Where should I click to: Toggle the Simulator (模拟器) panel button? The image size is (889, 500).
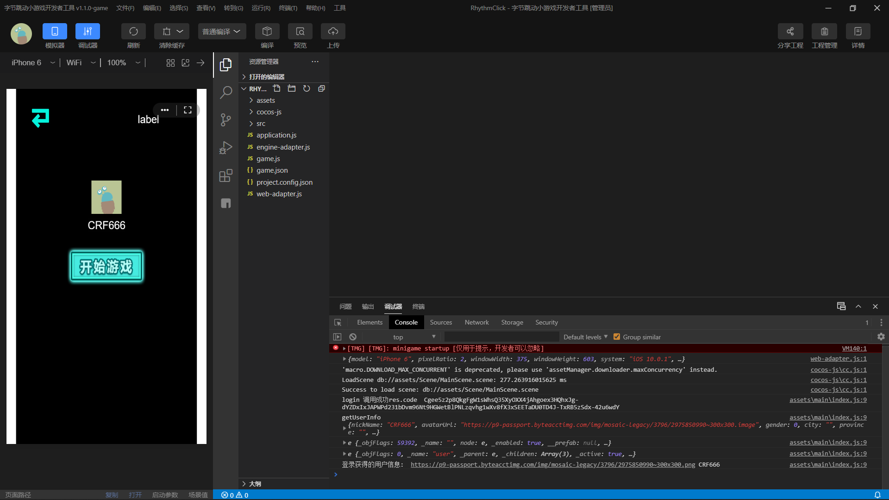[55, 31]
